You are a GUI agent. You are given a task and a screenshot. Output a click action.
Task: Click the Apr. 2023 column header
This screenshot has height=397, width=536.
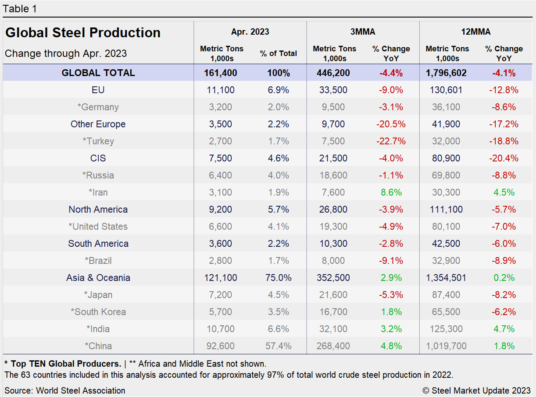pos(250,32)
